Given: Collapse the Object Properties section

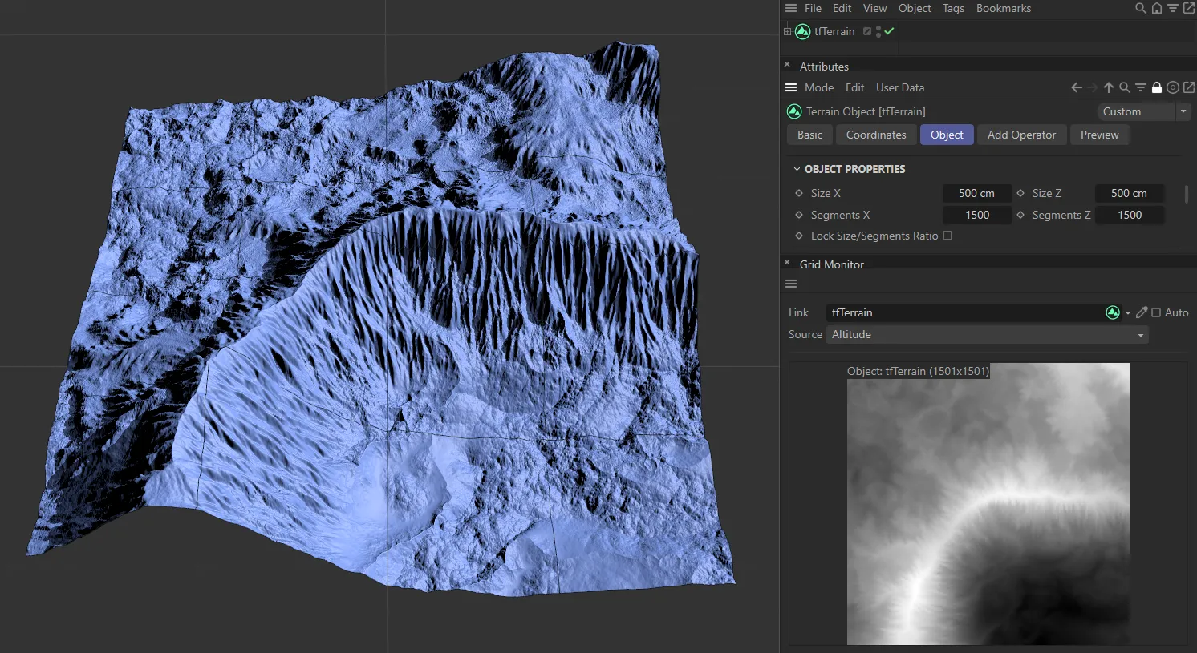Looking at the screenshot, I should [x=797, y=169].
